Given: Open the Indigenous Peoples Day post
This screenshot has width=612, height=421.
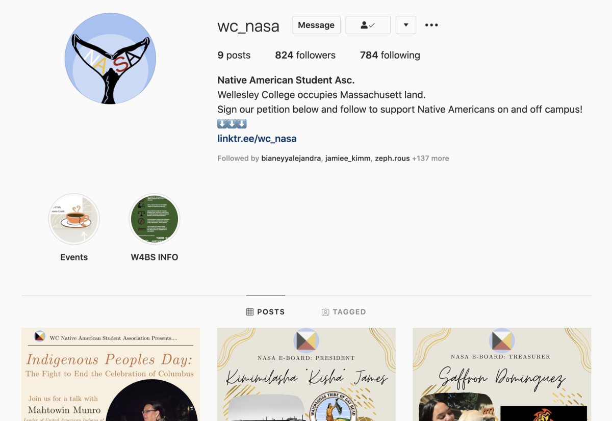Looking at the screenshot, I should pyautogui.click(x=110, y=374).
